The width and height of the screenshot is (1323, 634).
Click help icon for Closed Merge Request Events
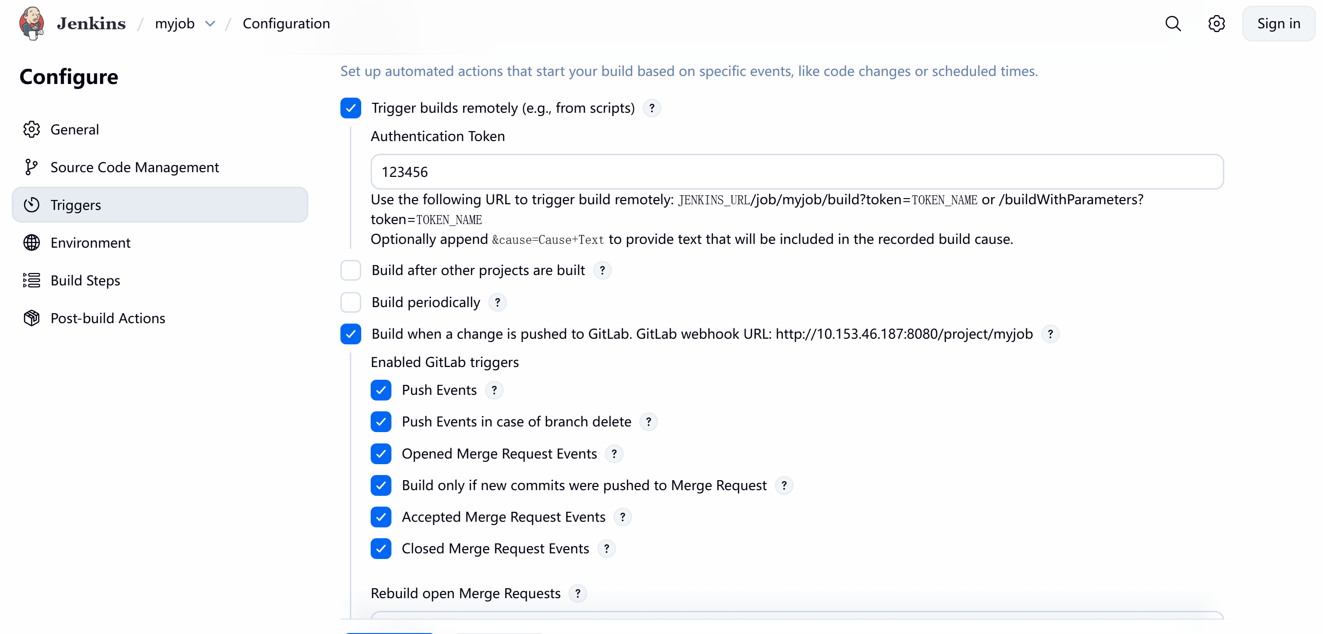coord(607,549)
